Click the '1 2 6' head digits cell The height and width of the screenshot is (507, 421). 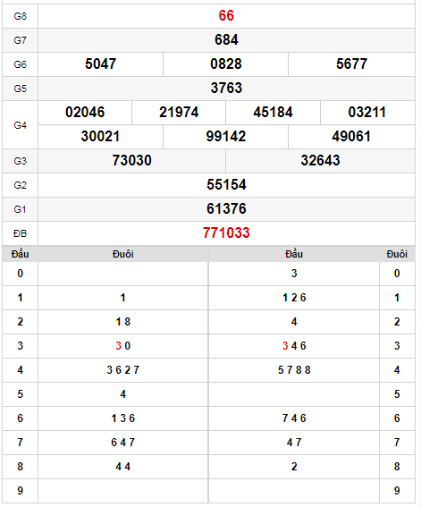294,298
